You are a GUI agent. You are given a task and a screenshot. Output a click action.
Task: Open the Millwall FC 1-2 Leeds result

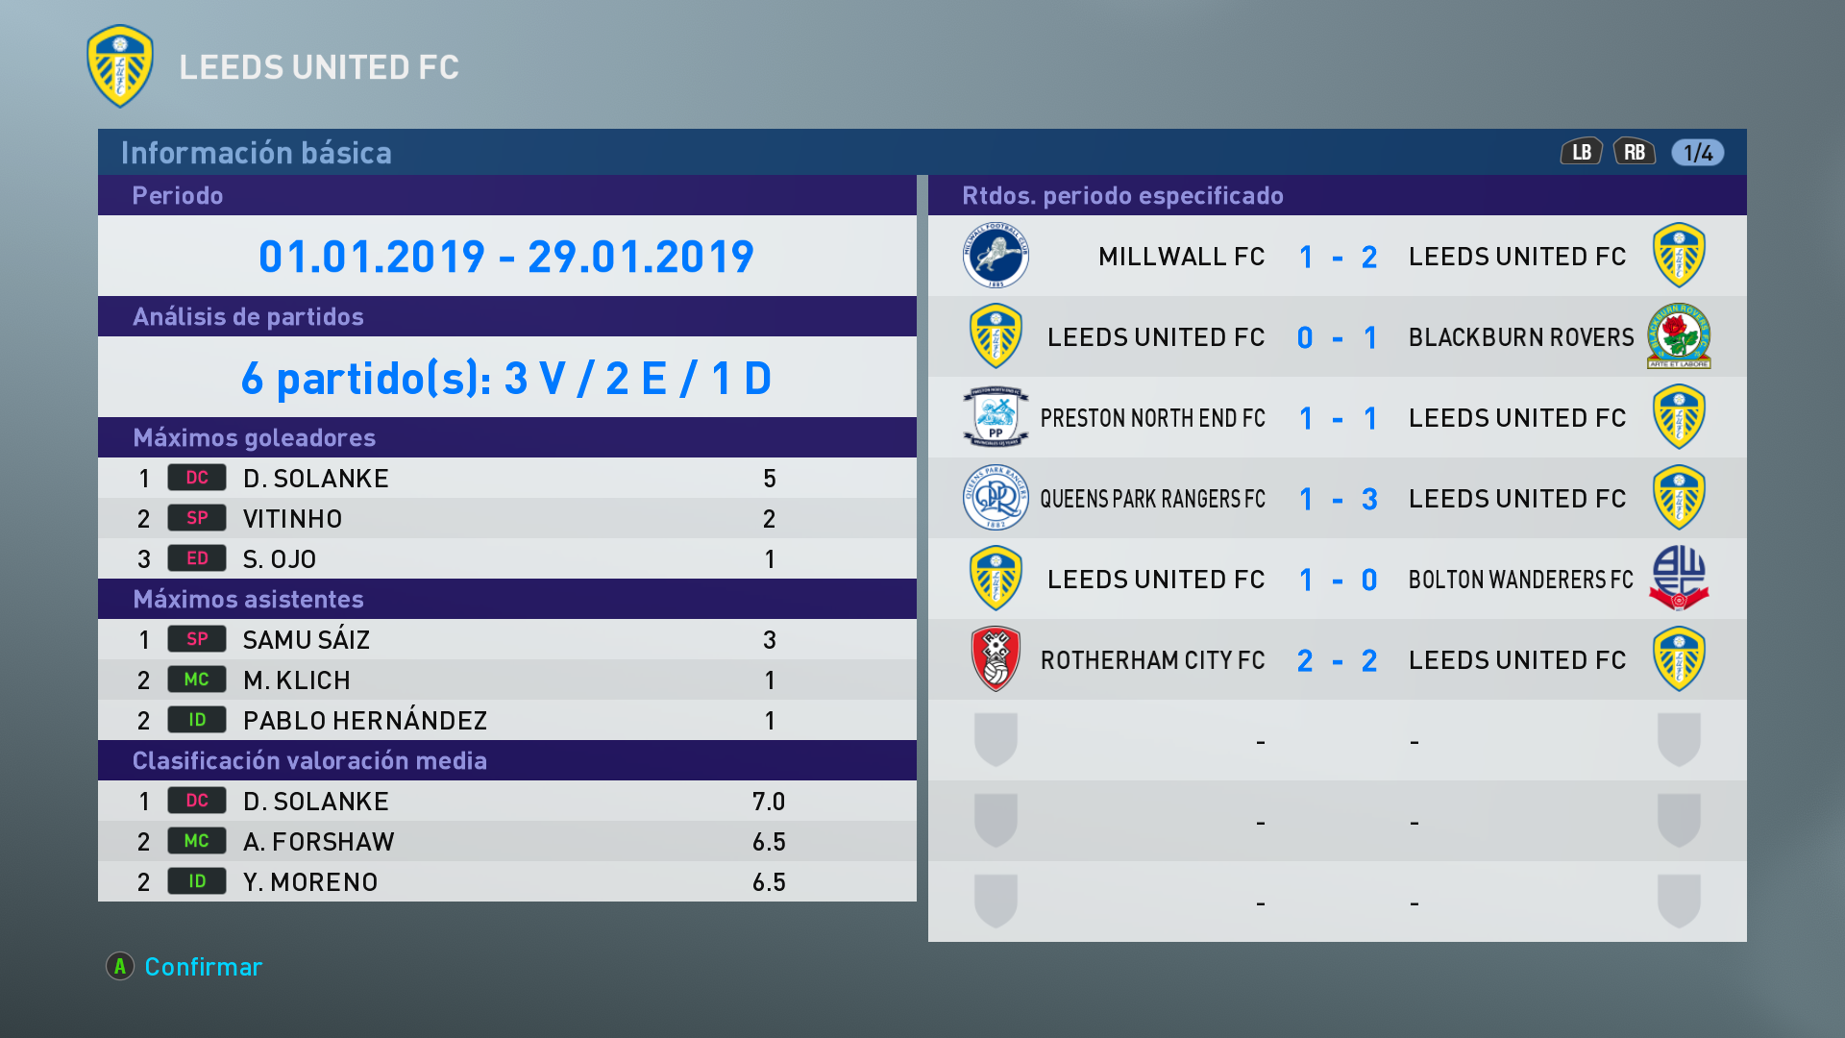pyautogui.click(x=1337, y=257)
